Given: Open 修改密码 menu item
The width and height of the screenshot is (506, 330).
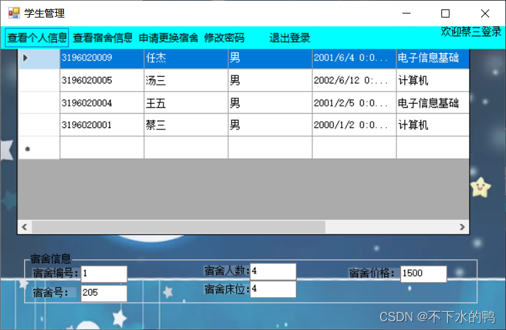Looking at the screenshot, I should click(x=224, y=38).
